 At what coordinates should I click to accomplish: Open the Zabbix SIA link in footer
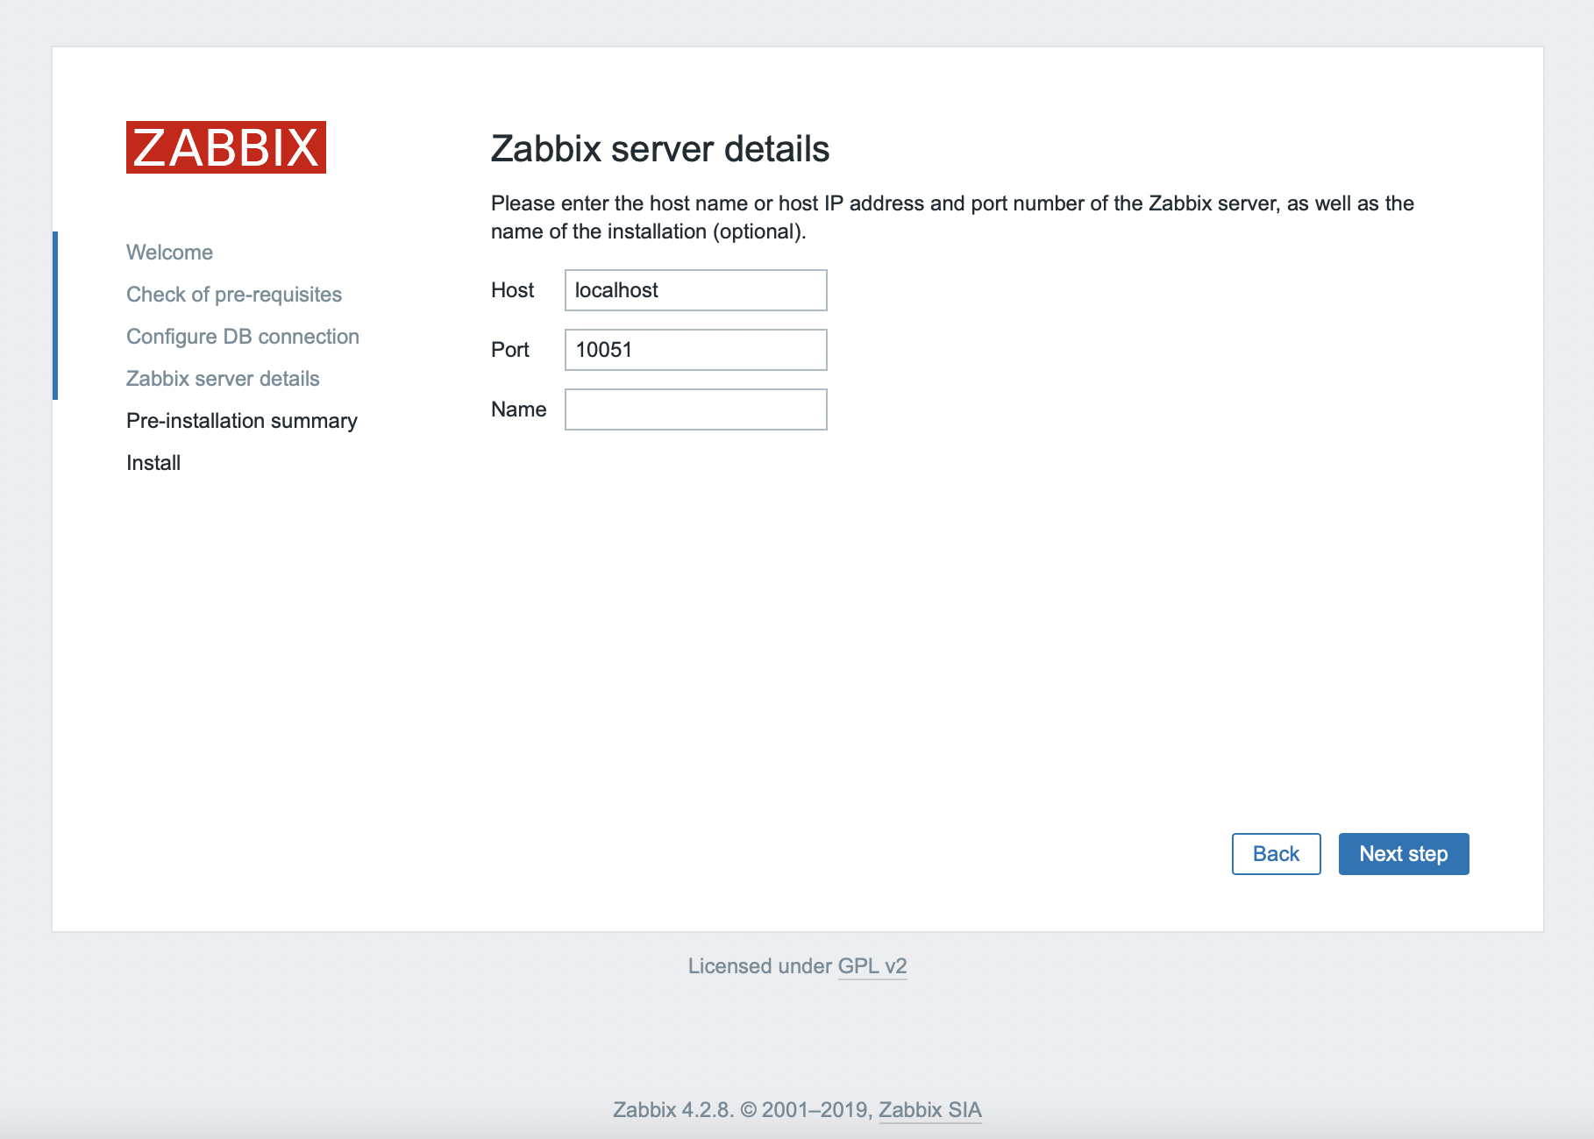pos(929,1110)
